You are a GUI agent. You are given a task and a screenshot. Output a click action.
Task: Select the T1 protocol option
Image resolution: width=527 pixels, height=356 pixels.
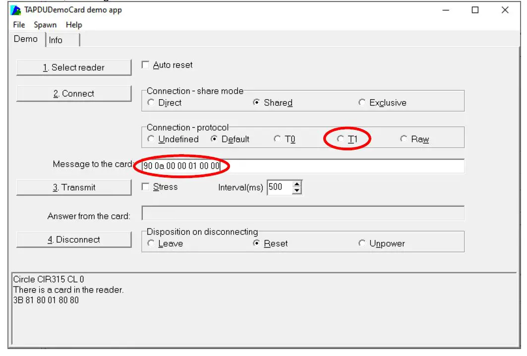tap(341, 139)
